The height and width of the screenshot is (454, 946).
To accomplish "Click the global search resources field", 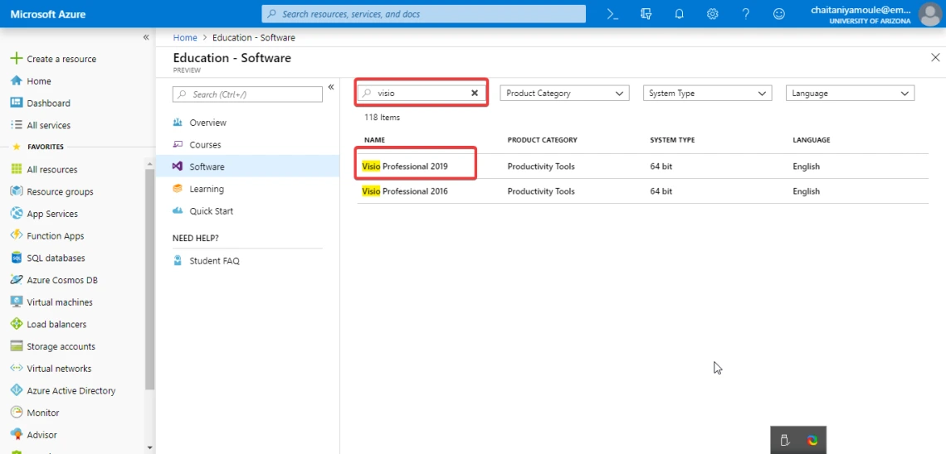I will point(423,14).
